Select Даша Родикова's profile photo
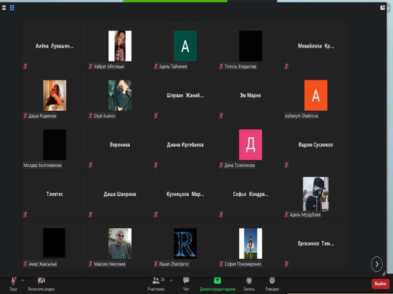The width and height of the screenshot is (393, 294). [x=55, y=95]
